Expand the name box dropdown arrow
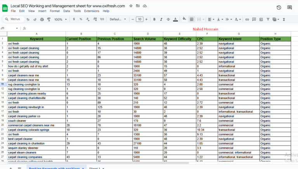The image size is (298, 169). [x=17, y=28]
